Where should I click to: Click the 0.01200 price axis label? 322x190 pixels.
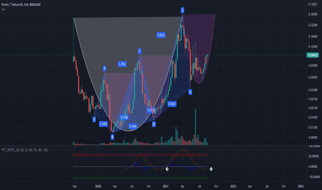click(x=313, y=127)
